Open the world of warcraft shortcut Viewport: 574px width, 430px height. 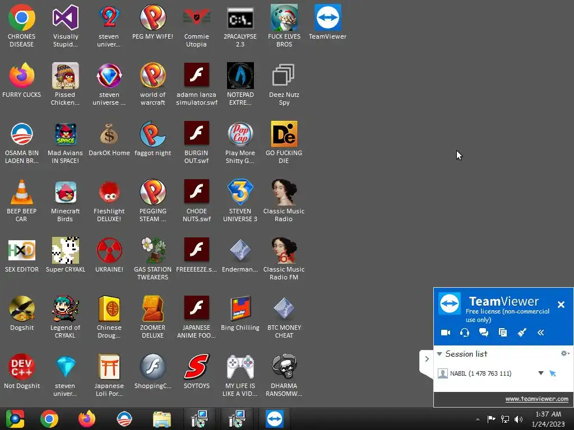[x=152, y=84]
